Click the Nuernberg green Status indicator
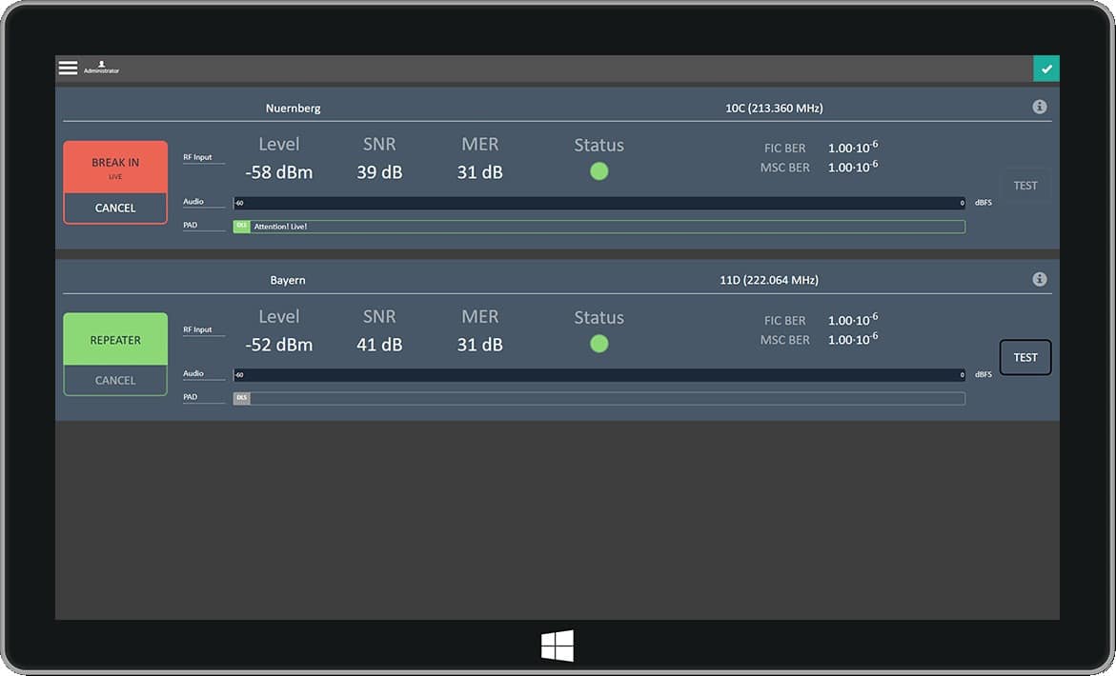The width and height of the screenshot is (1116, 676). click(599, 171)
